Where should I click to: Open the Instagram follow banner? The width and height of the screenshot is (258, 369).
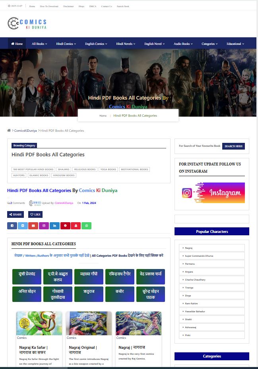pyautogui.click(x=212, y=193)
